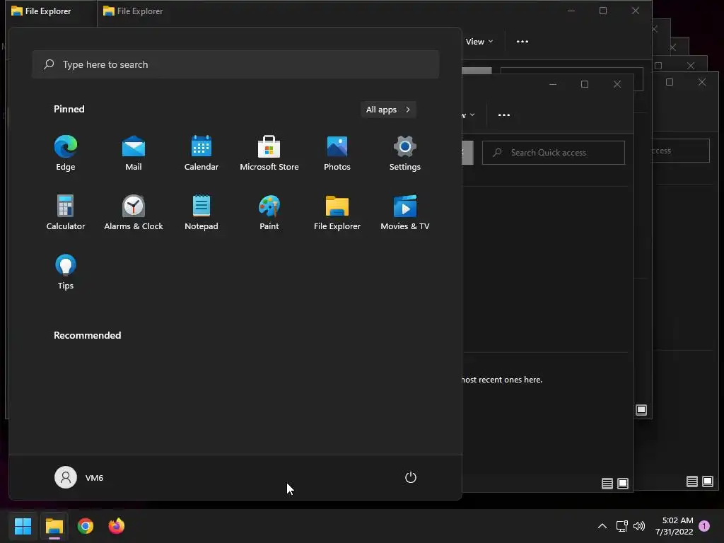
Task: Launch Movies & TV
Action: coord(405,212)
